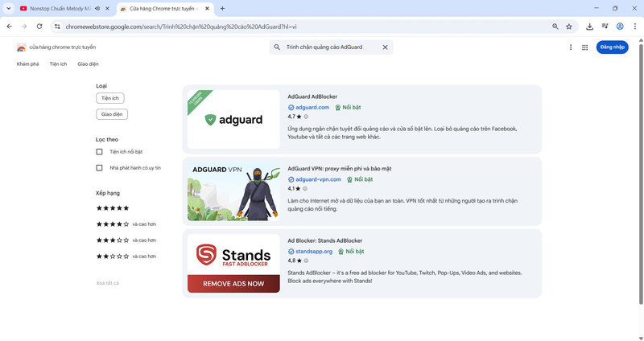Open the store's three-dot options menu
The image size is (644, 341).
coord(571,47)
